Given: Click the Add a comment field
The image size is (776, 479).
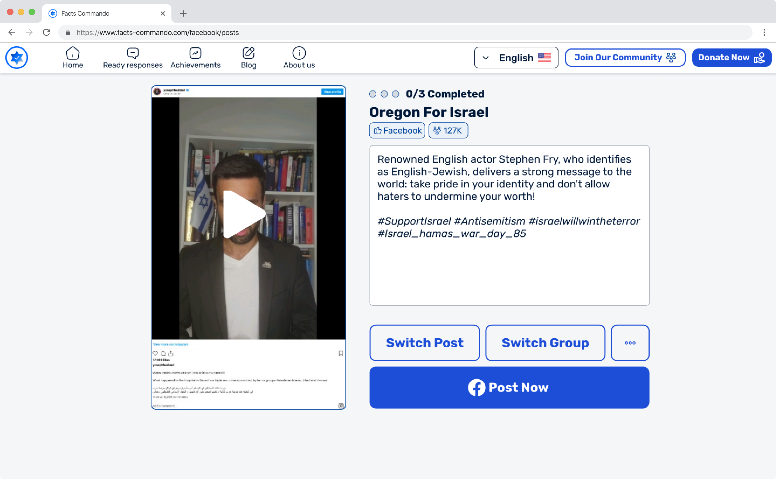Looking at the screenshot, I should (x=164, y=406).
